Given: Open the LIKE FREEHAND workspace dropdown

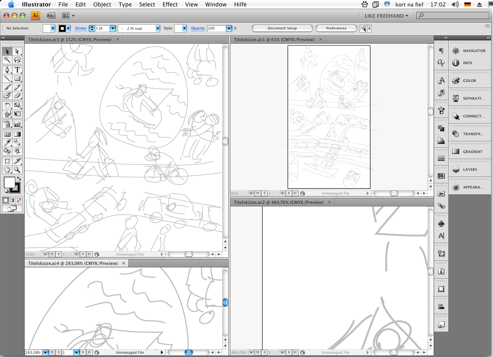Looking at the screenshot, I should tap(386, 16).
